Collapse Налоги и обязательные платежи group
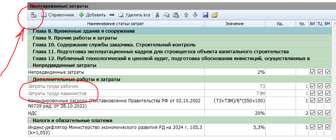 [30, 120]
